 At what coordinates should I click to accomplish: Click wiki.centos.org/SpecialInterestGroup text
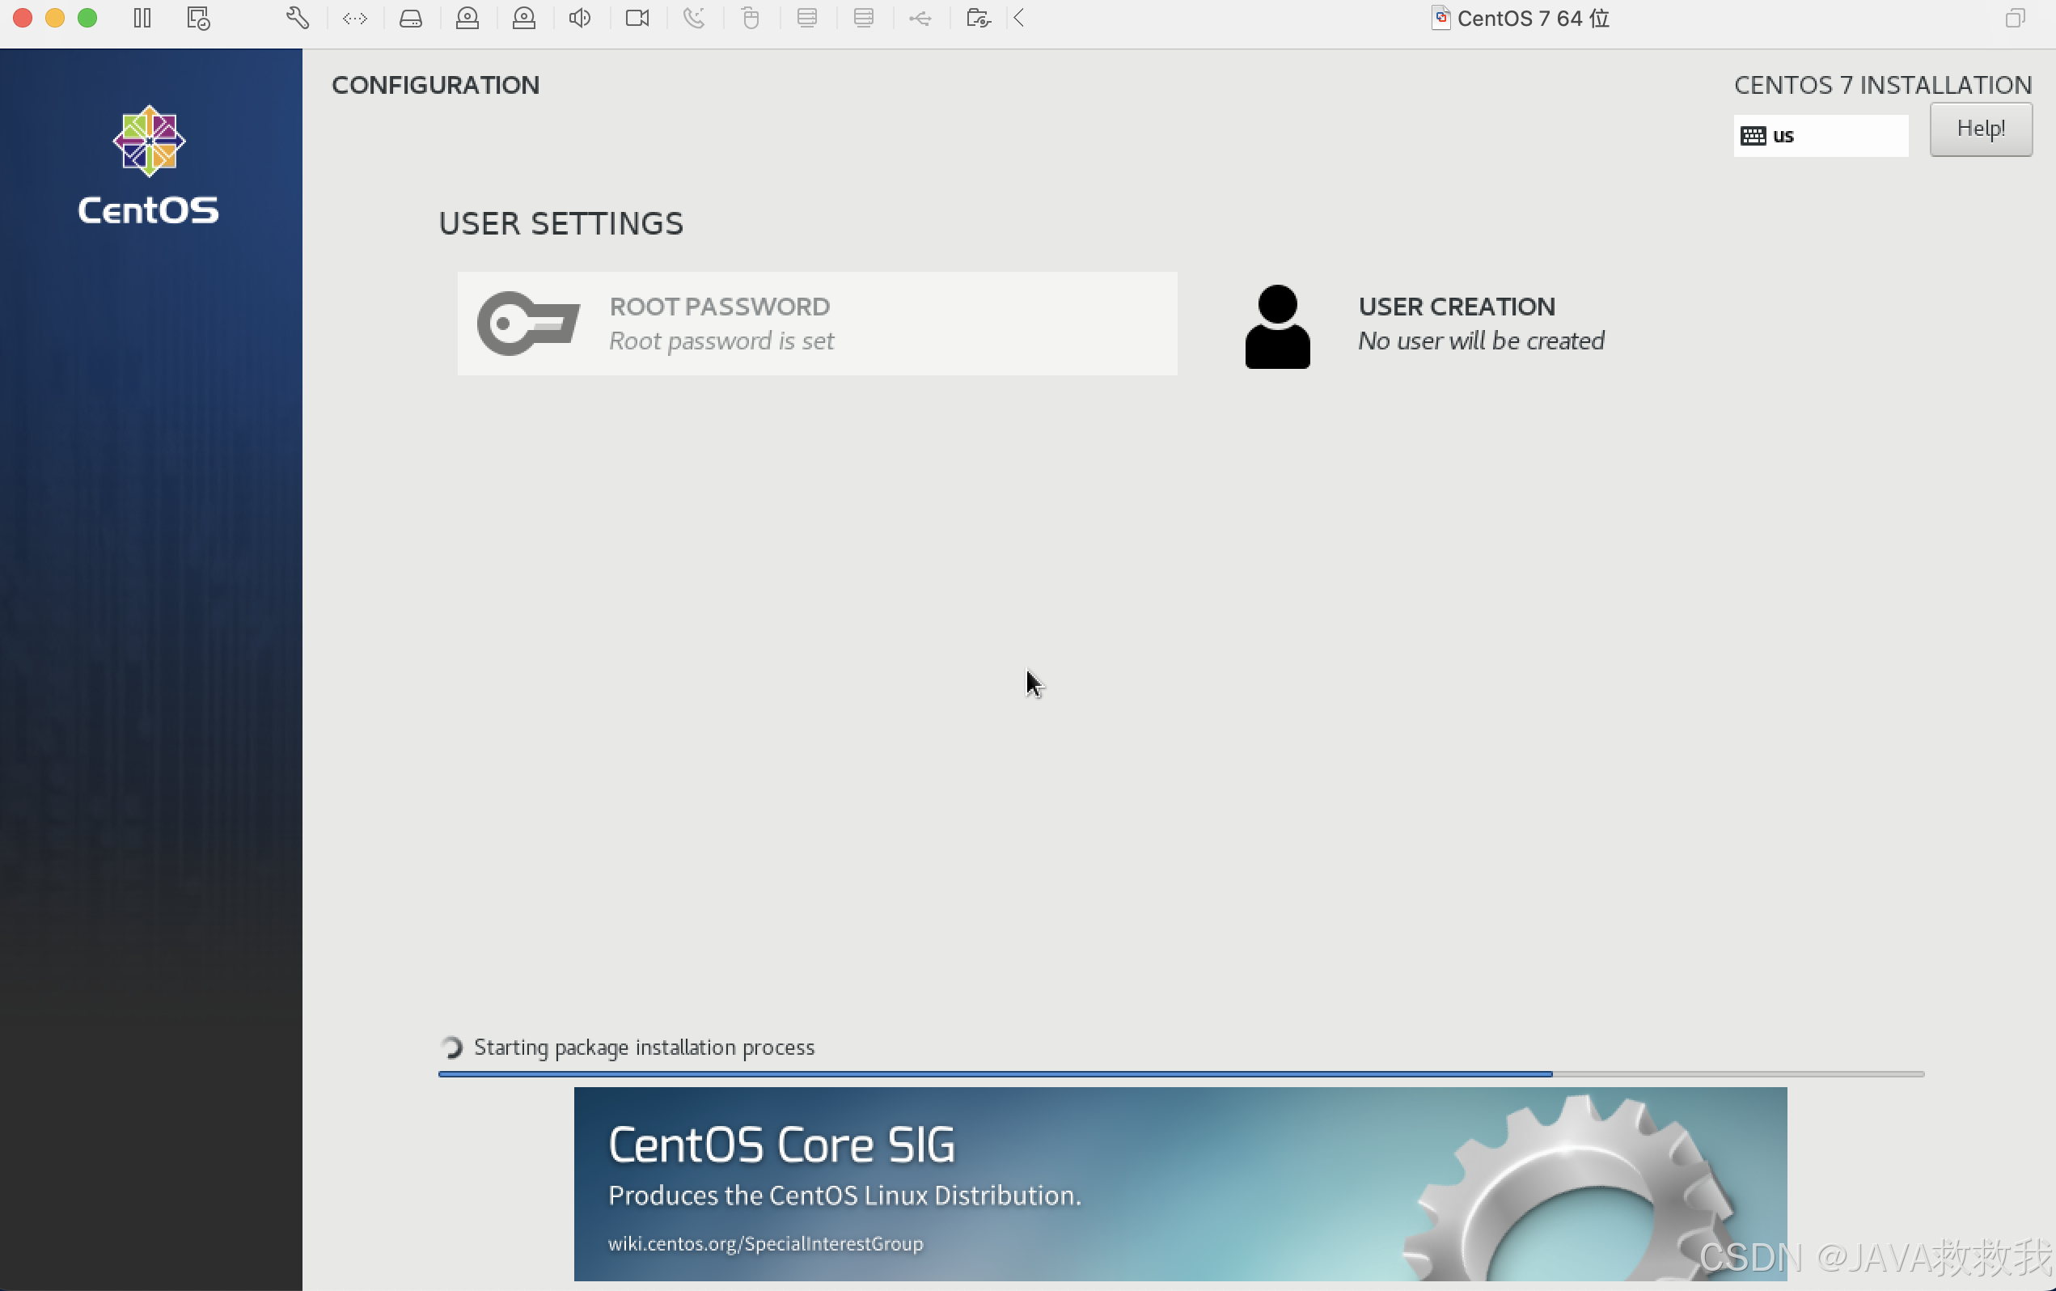click(x=764, y=1243)
